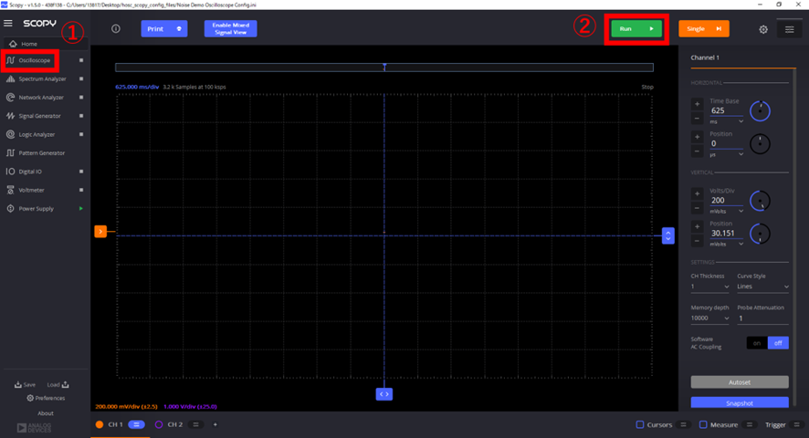Turn Software AC Coupling off
809x438 pixels.
pos(778,343)
